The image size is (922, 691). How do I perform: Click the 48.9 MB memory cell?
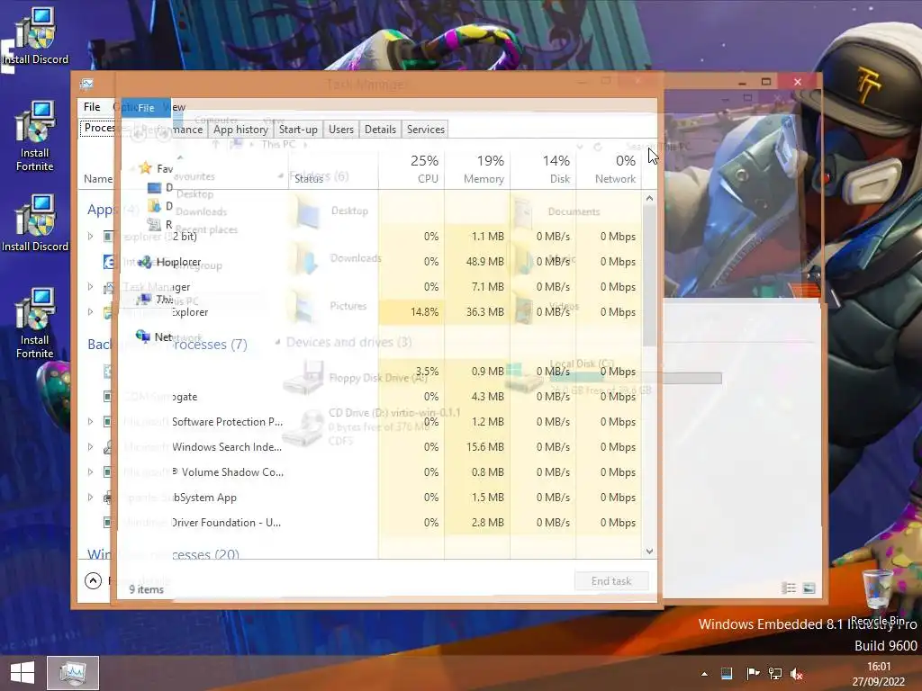(477, 262)
